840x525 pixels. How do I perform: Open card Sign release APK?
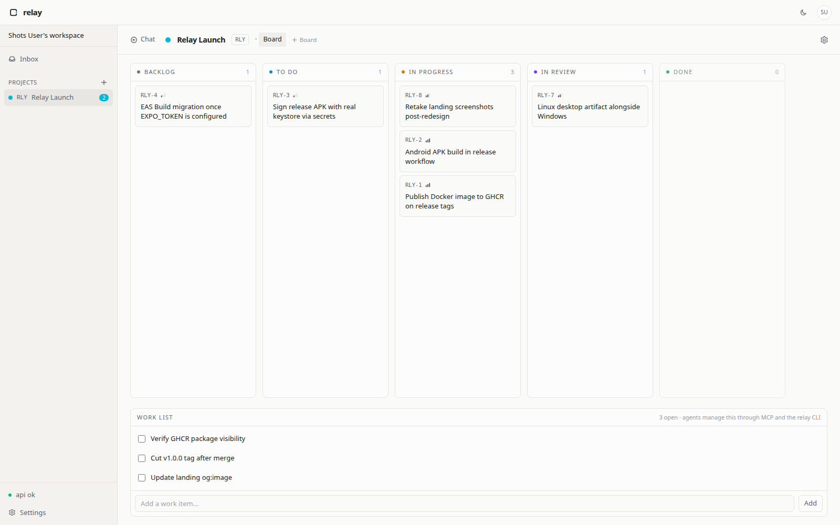(x=325, y=106)
